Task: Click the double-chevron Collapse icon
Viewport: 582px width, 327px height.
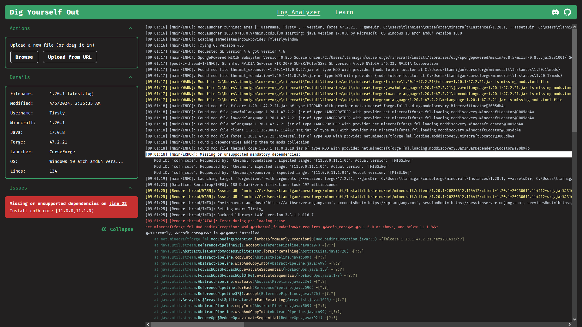Action: pos(104,229)
